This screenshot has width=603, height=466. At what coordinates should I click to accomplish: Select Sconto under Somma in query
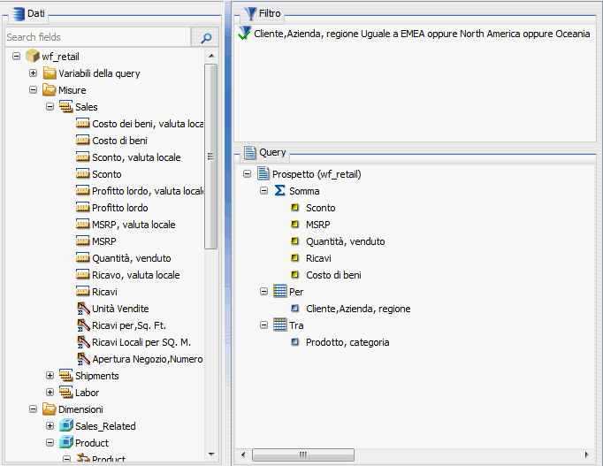[x=320, y=208]
